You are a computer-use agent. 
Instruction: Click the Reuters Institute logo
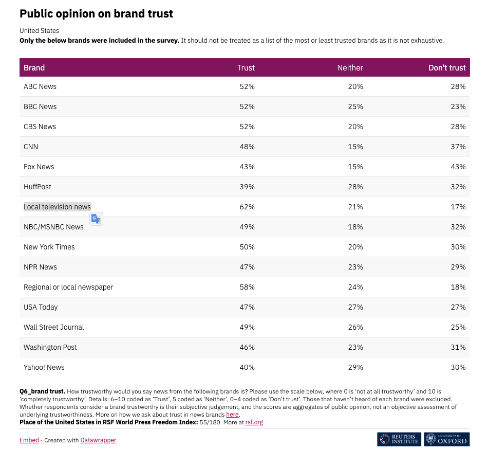point(399,439)
